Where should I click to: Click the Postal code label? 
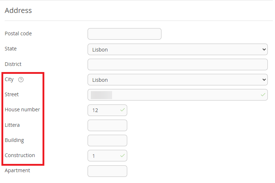pyautogui.click(x=18, y=34)
